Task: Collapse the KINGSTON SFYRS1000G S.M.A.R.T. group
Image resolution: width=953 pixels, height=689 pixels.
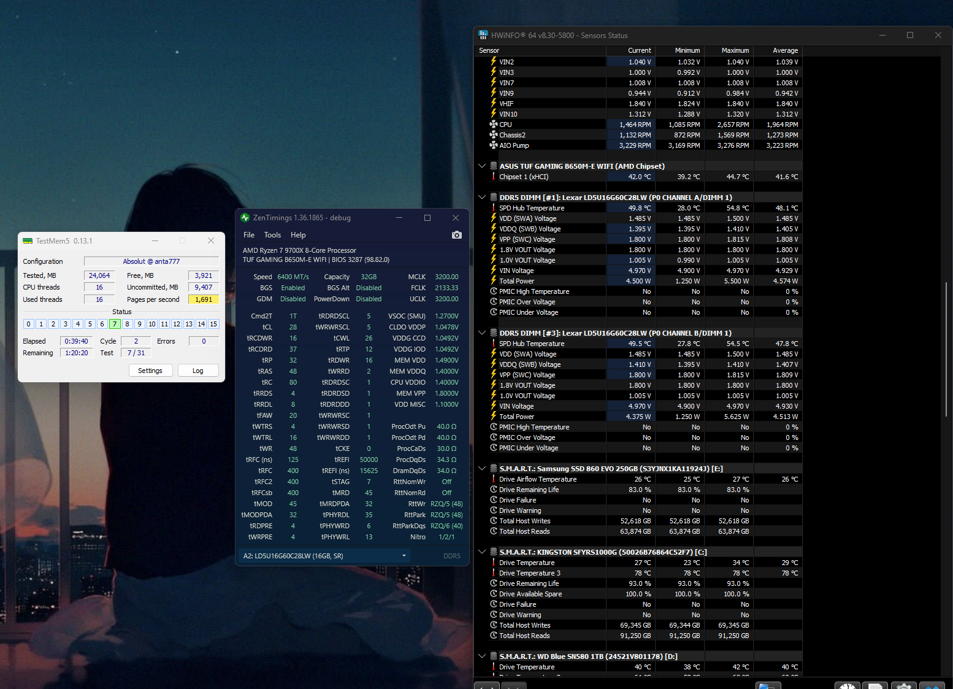Action: [482, 552]
